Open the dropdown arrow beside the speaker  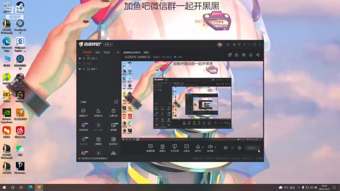215,147
